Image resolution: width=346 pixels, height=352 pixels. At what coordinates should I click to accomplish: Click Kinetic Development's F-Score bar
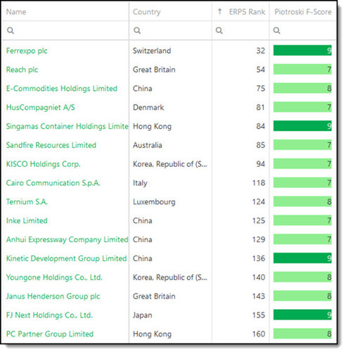coord(302,258)
